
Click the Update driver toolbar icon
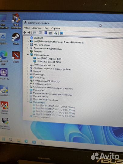(56, 33)
